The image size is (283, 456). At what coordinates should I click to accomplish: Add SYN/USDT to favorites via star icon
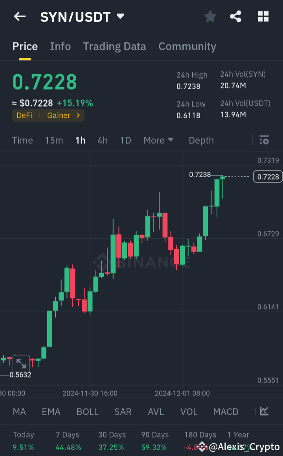(x=210, y=16)
